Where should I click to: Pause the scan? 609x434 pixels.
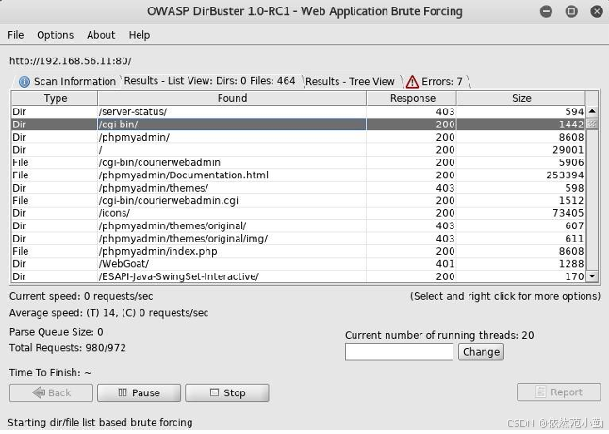139,392
